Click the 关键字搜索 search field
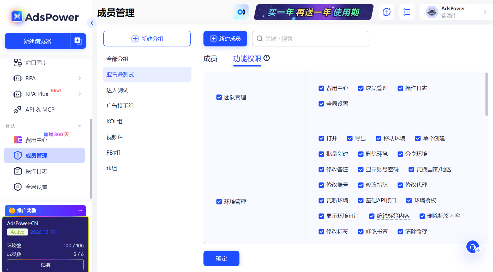 pos(310,39)
